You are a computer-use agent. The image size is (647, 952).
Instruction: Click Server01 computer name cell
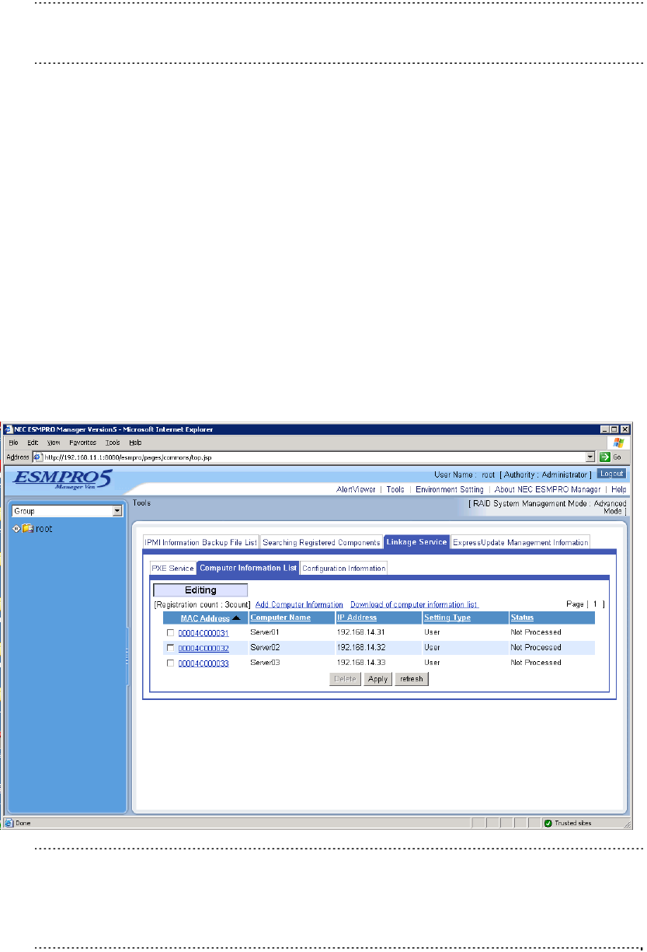[x=265, y=632]
